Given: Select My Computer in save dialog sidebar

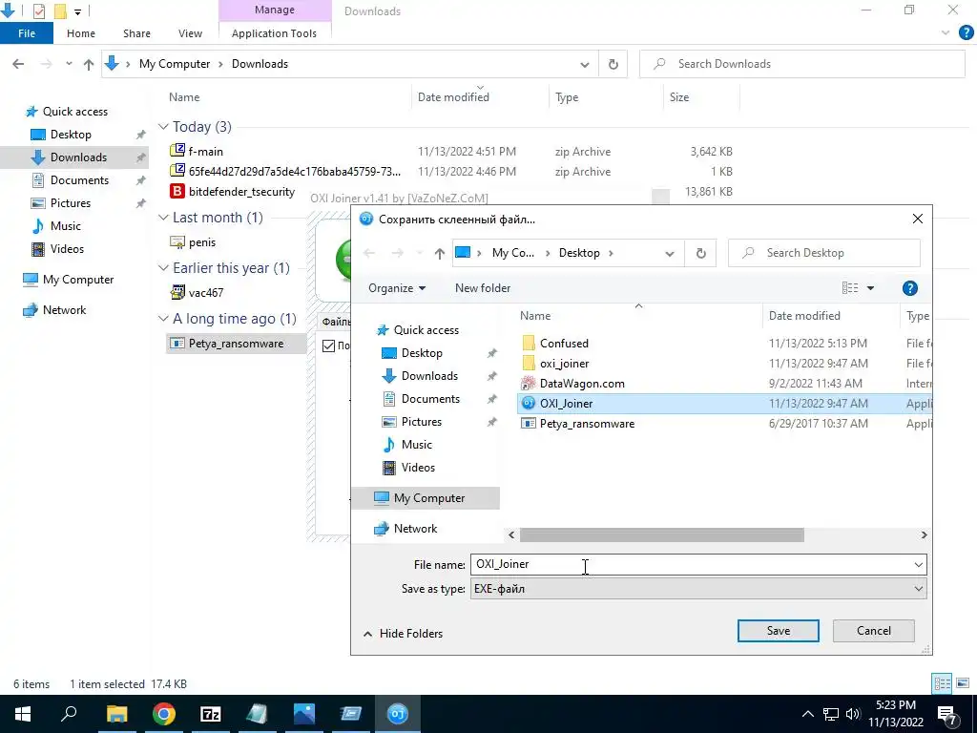Looking at the screenshot, I should coord(429,498).
